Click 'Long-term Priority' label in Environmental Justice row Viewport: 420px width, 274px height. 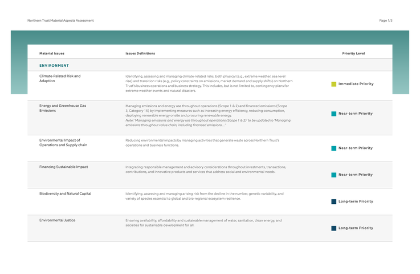tap(356, 228)
